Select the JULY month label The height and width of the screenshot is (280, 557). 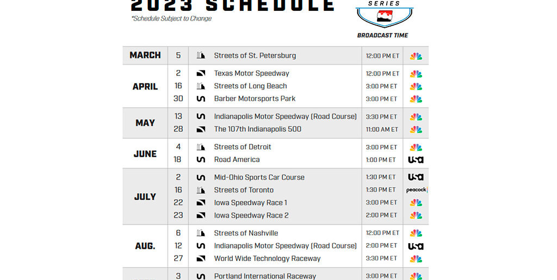[145, 197]
